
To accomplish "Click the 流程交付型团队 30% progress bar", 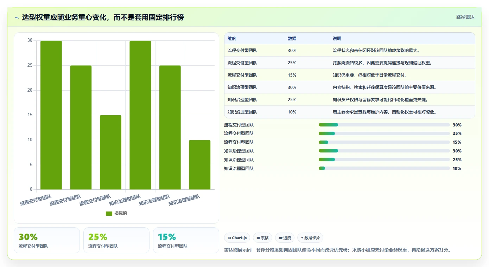I will 384,125.
